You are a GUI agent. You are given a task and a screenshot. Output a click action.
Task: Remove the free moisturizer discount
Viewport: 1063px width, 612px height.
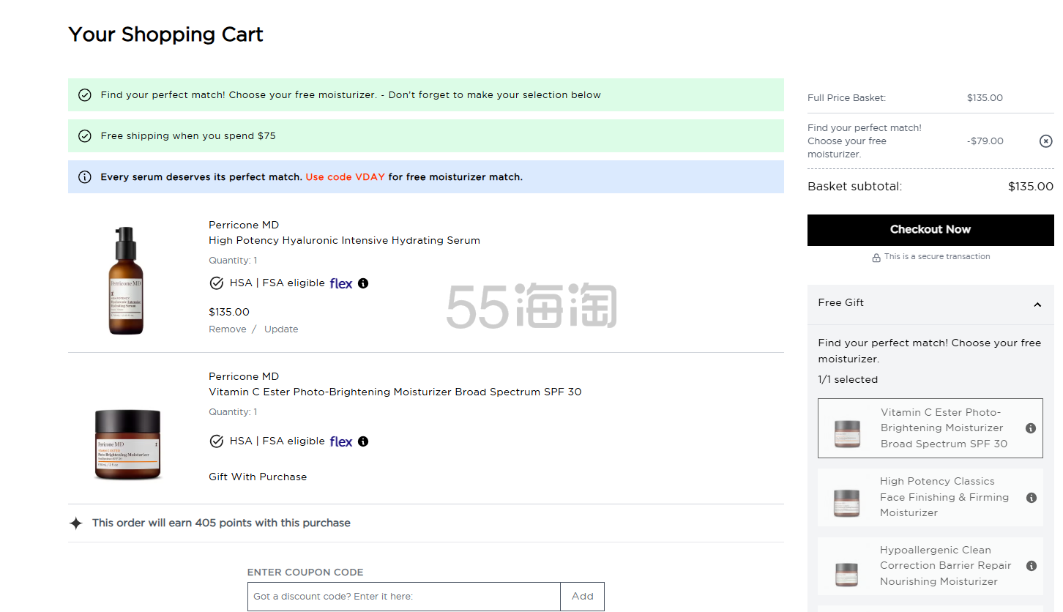(1045, 141)
